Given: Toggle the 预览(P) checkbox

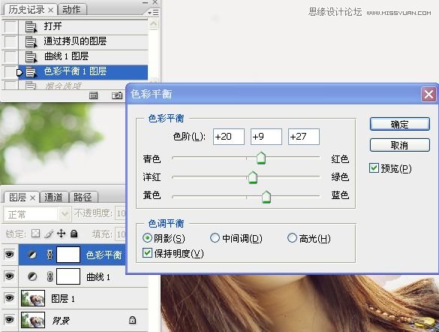Looking at the screenshot, I should [x=374, y=168].
